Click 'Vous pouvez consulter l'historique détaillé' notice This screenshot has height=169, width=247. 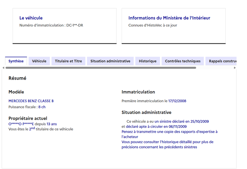coord(167,144)
